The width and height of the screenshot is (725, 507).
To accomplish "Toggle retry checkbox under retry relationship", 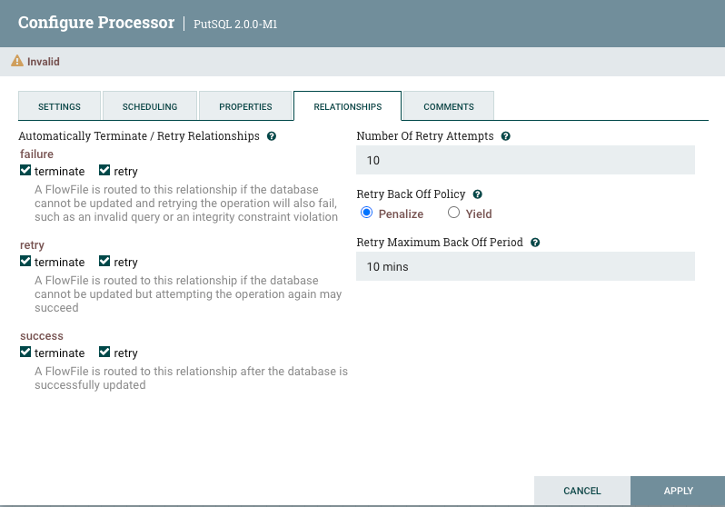I will pyautogui.click(x=104, y=262).
